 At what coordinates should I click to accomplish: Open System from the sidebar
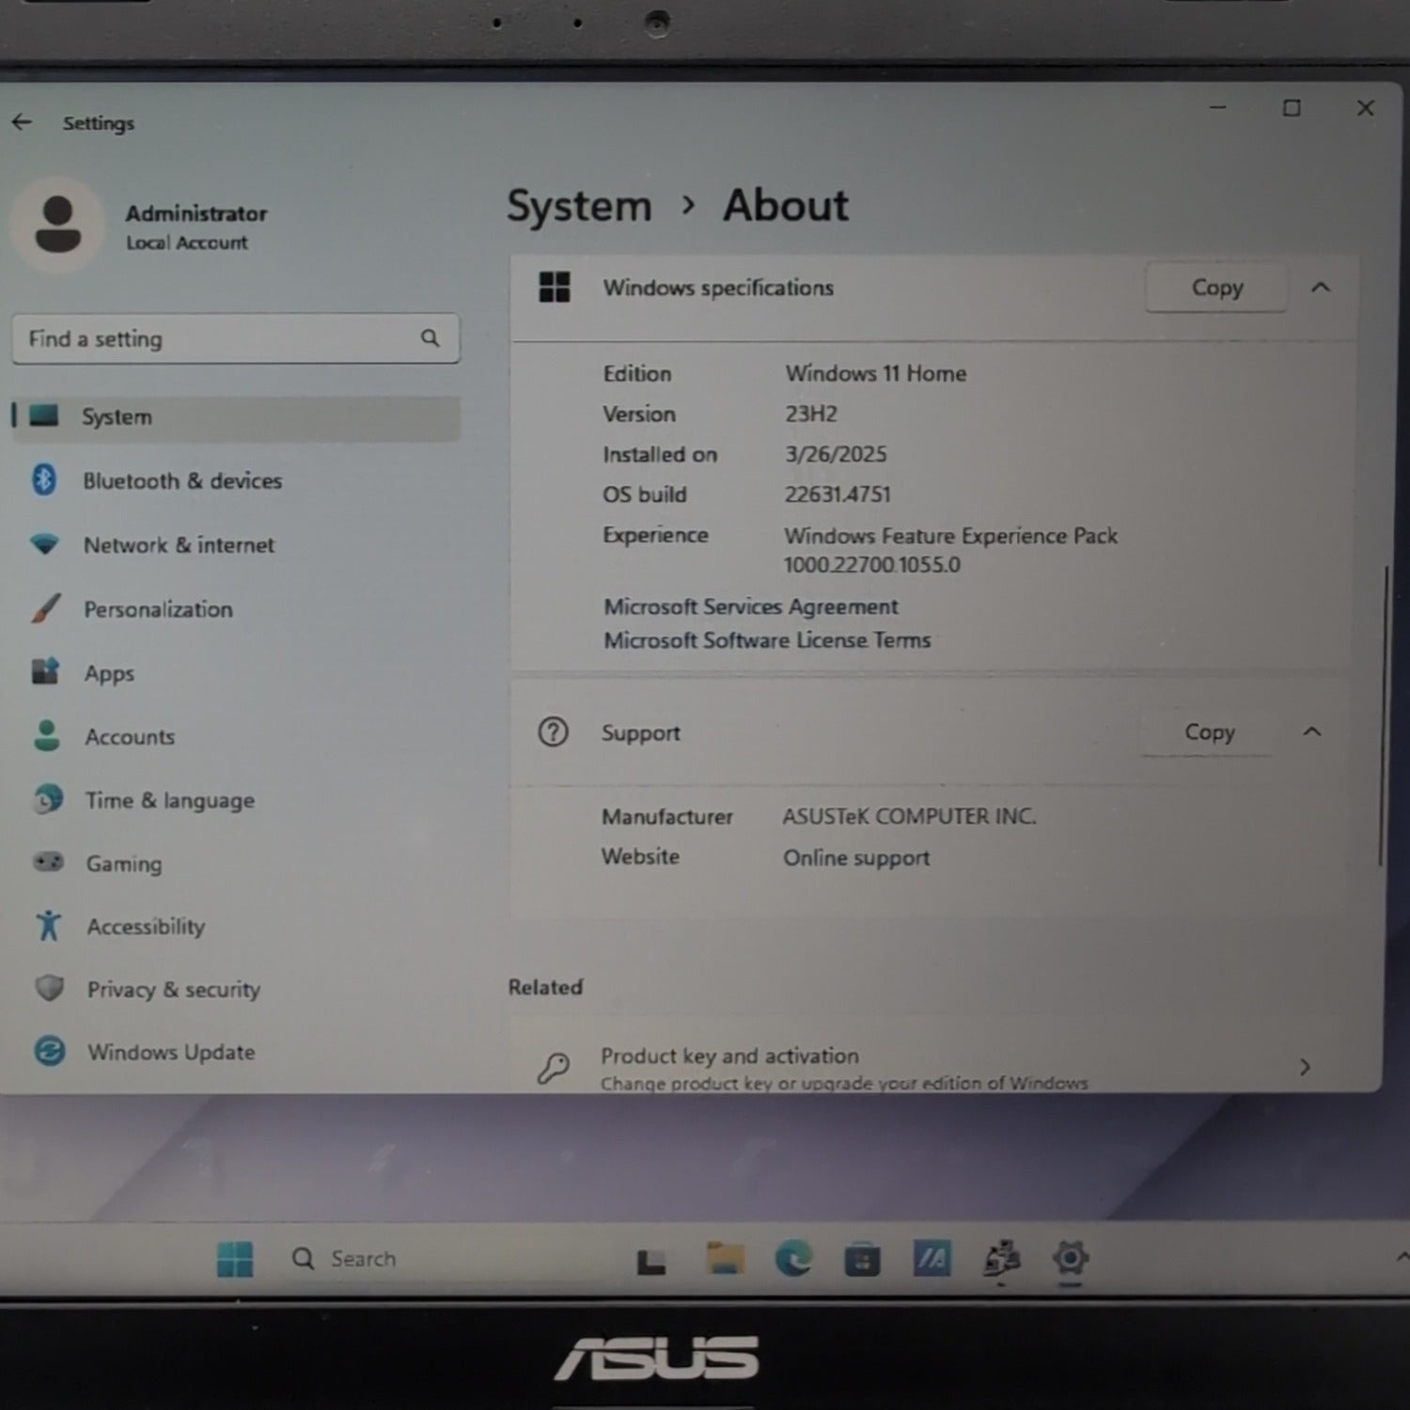[236, 416]
